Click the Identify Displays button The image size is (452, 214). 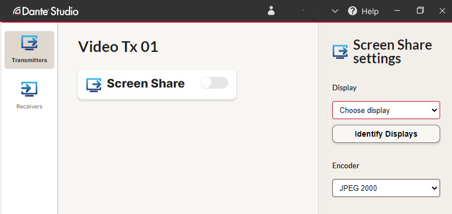[x=386, y=134]
